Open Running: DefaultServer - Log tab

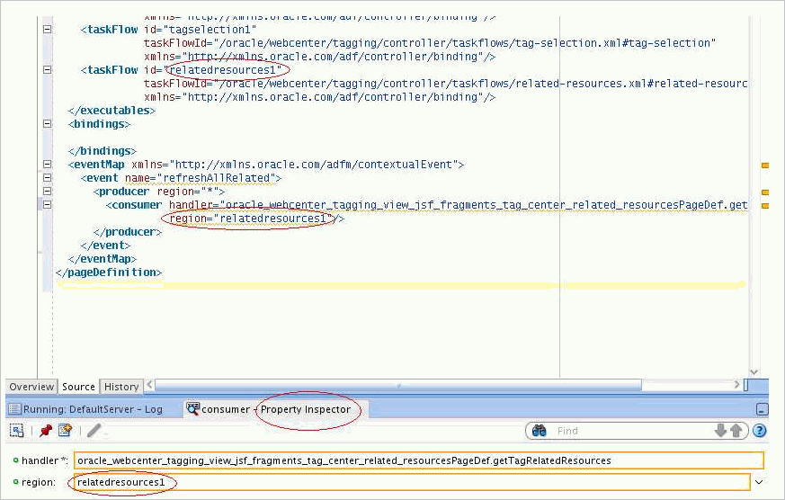pos(86,409)
